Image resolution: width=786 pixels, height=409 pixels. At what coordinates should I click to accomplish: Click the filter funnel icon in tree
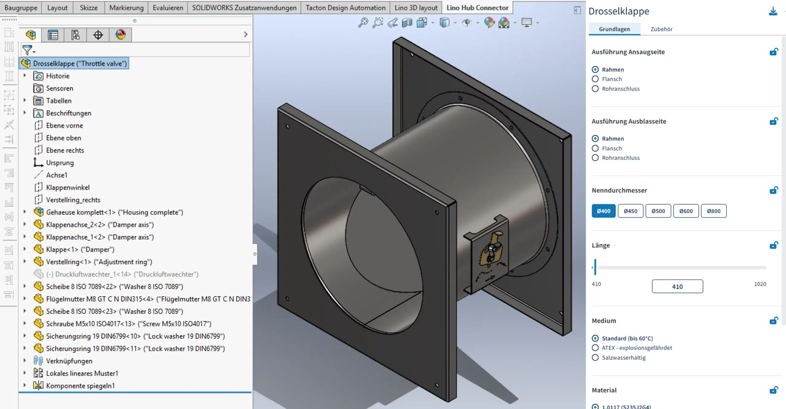28,50
